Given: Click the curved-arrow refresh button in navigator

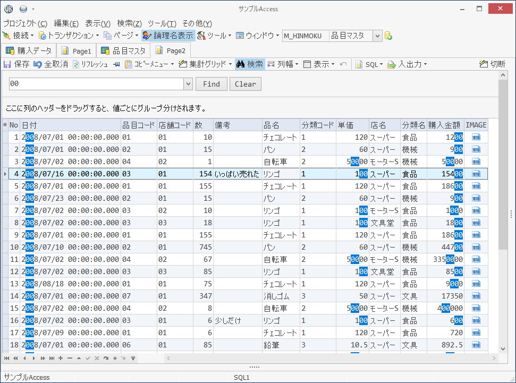Looking at the screenshot, I should tap(106, 359).
